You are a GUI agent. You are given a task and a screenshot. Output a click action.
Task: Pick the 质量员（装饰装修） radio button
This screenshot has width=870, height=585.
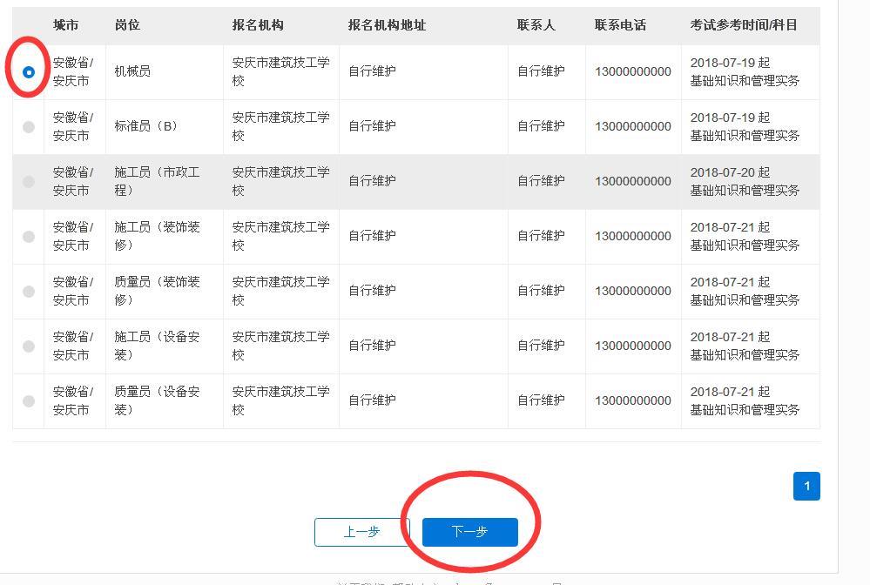(29, 292)
